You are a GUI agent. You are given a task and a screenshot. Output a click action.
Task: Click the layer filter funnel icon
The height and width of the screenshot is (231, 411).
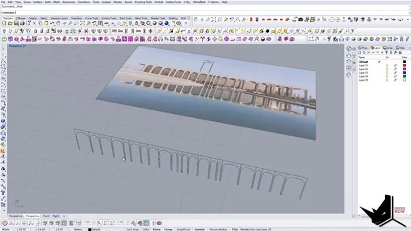tap(386, 53)
